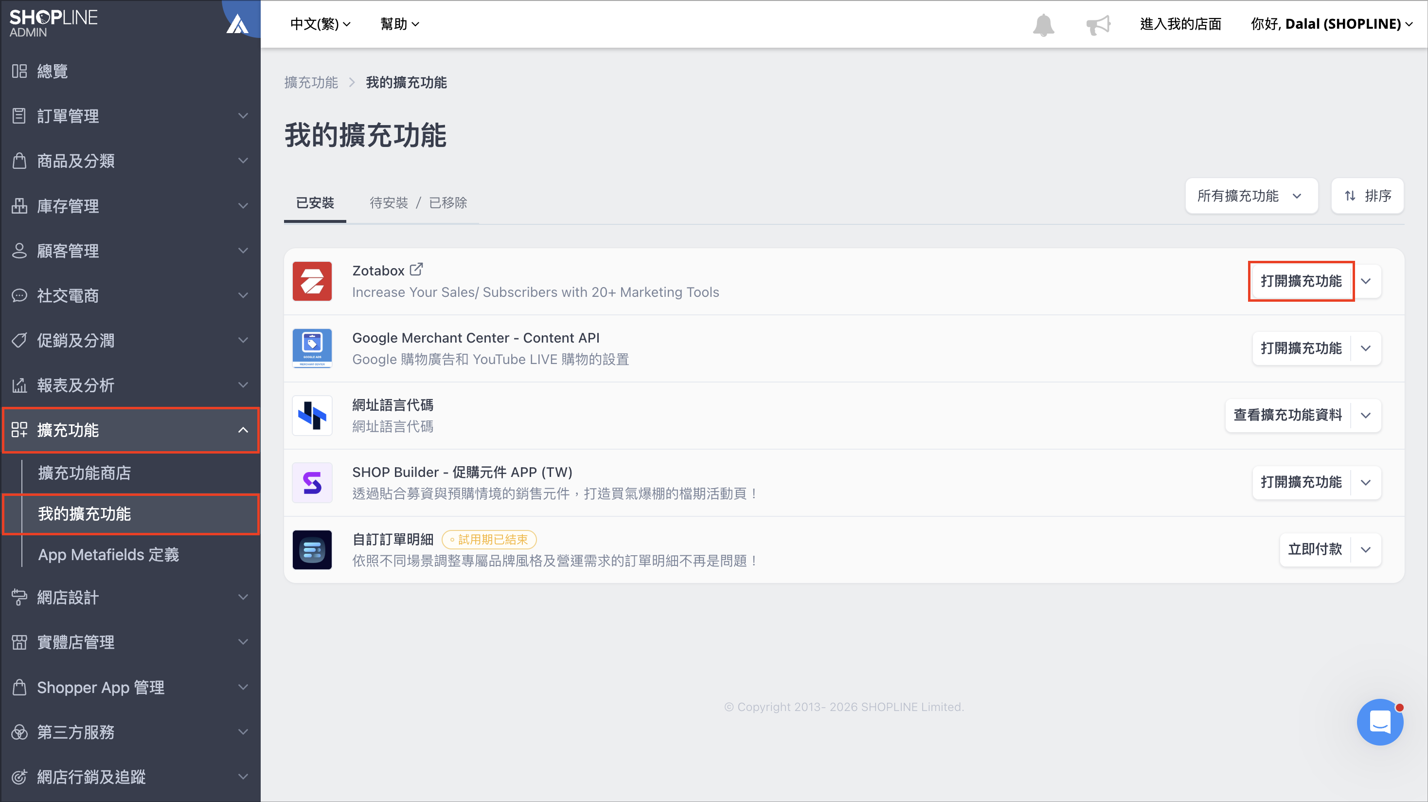
Task: Click the Zotabox app logo
Action: point(312,281)
